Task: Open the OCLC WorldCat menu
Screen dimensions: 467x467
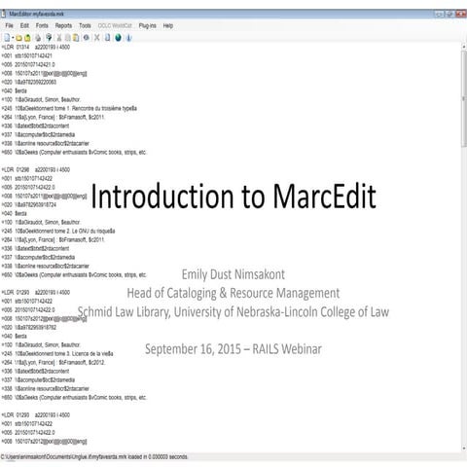Action: click(115, 25)
